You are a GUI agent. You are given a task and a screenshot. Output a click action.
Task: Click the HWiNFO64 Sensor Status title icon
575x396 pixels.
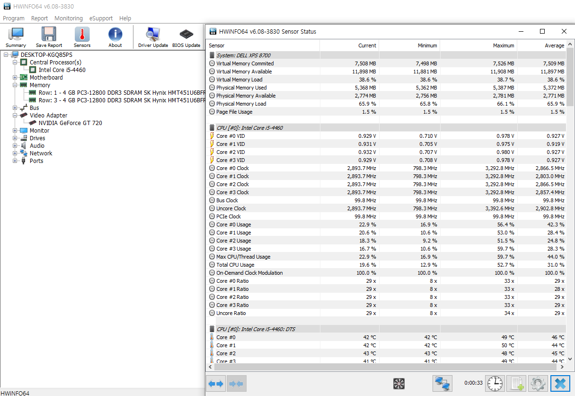coord(212,31)
